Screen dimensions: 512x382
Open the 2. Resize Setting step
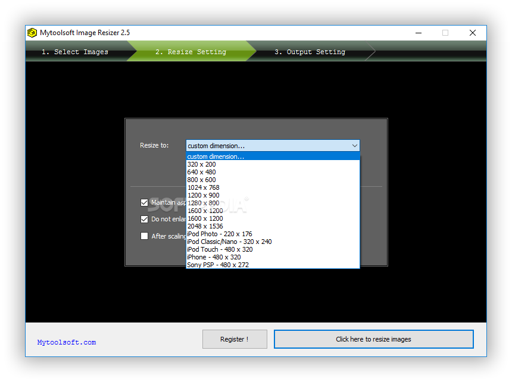pyautogui.click(x=191, y=52)
